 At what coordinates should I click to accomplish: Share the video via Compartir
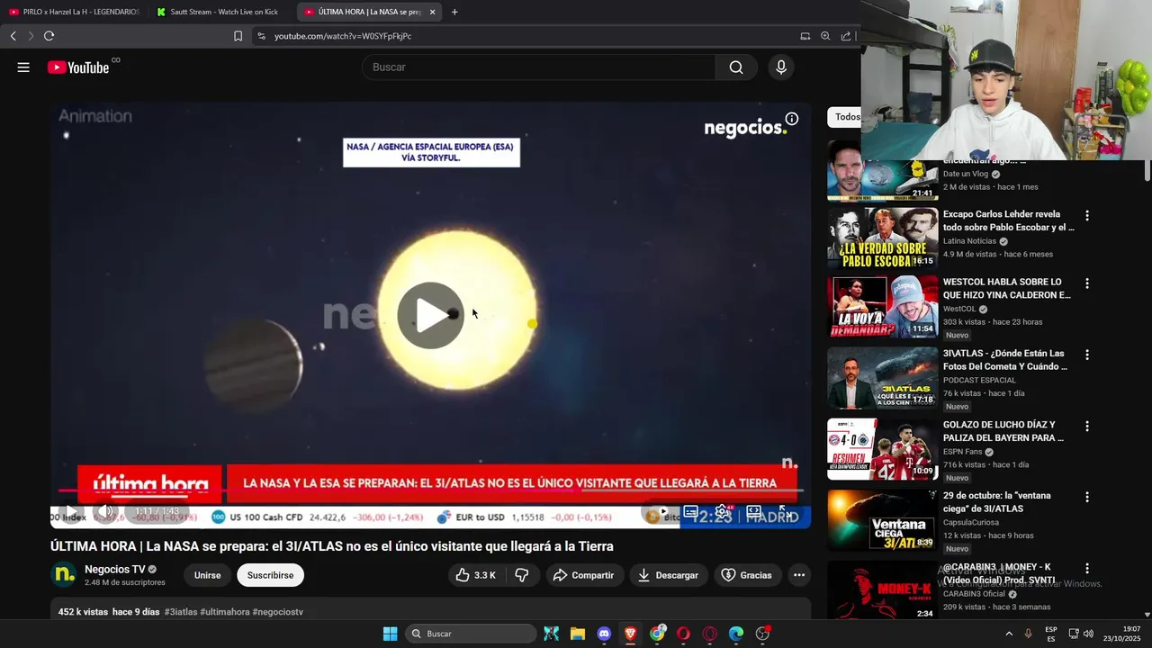pos(583,575)
